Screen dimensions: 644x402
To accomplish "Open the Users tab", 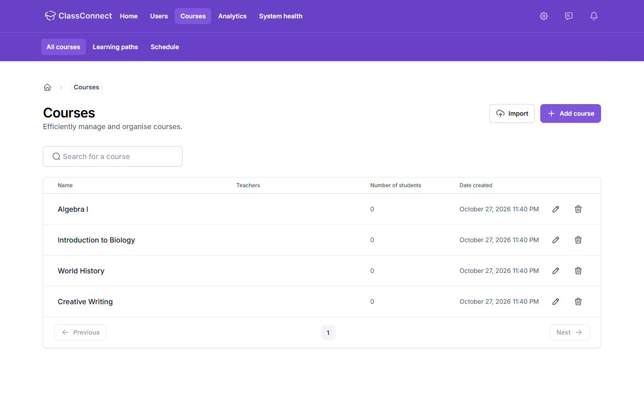I will (159, 16).
